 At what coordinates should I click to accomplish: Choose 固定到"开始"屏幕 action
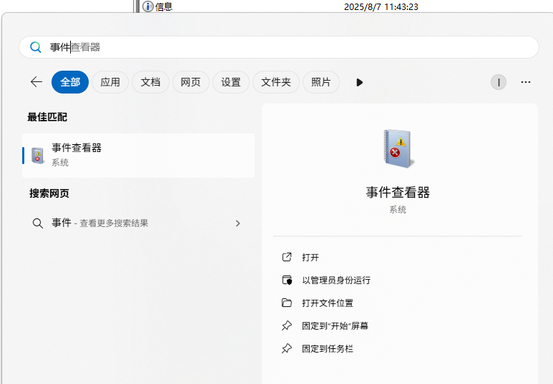(335, 326)
